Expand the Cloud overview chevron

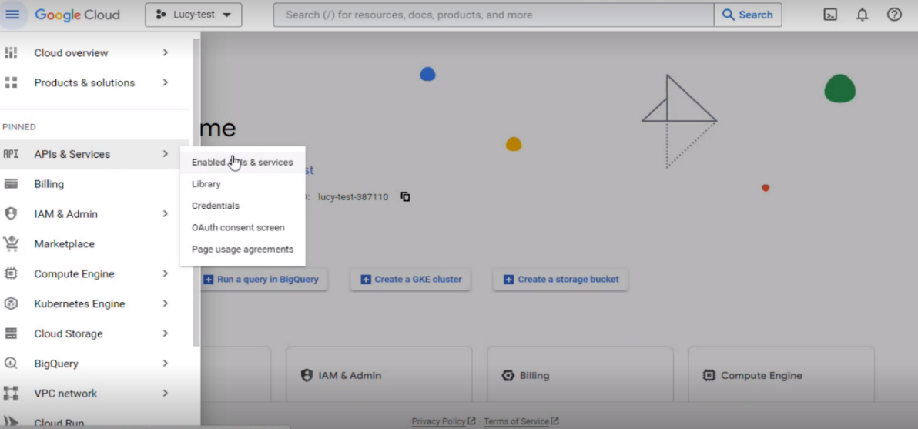coord(165,52)
